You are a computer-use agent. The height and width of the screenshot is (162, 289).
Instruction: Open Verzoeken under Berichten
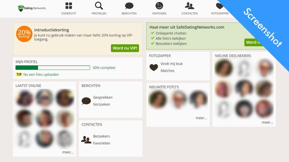pyautogui.click(x=101, y=104)
